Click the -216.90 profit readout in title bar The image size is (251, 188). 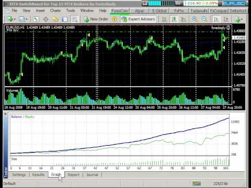coord(201,3)
